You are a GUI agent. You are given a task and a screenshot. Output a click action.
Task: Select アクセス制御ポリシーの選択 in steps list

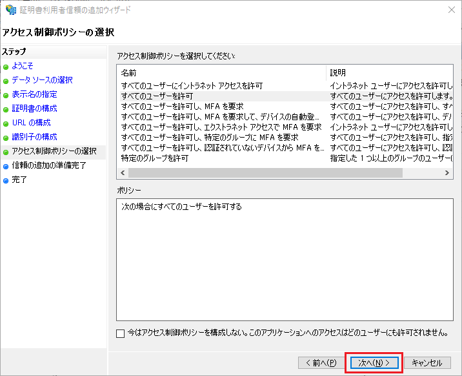pyautogui.click(x=54, y=151)
